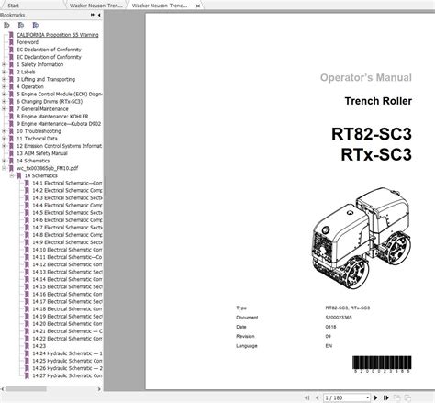This screenshot has width=435, height=403.
Task: Jump to the last page icon
Action: point(386,397)
